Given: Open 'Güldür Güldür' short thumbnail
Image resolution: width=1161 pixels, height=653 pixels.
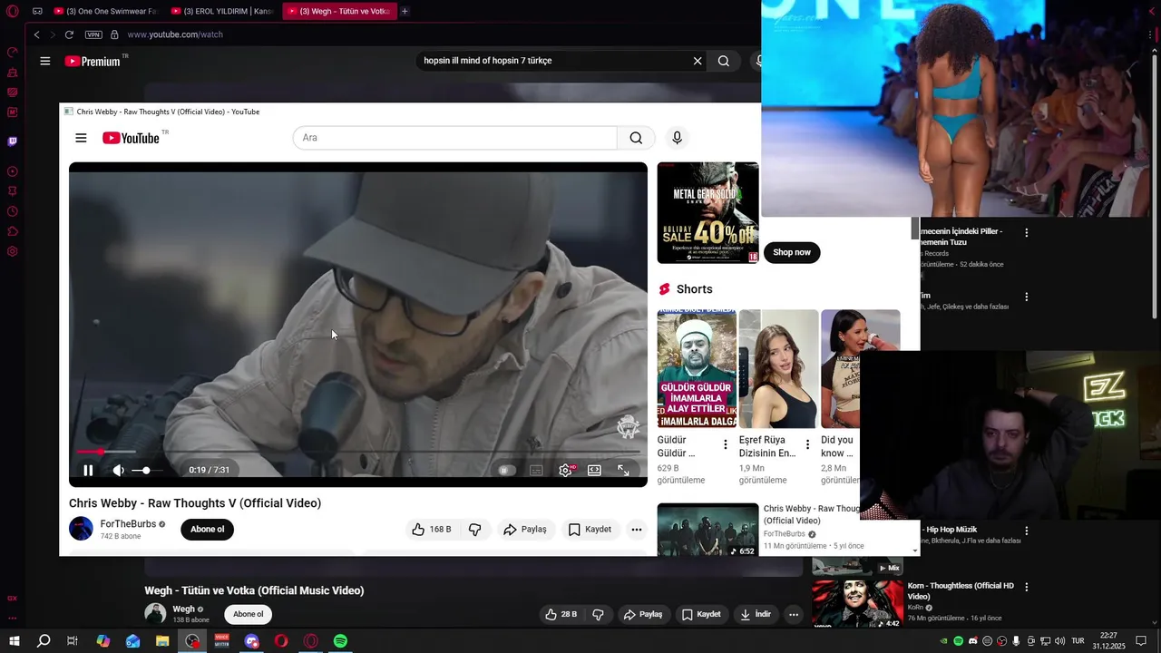Looking at the screenshot, I should [697, 369].
